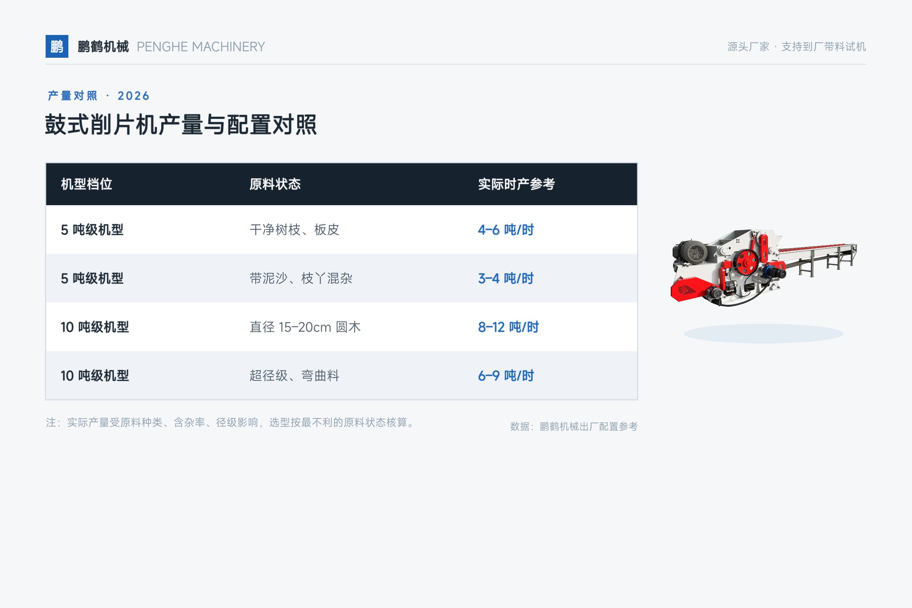Click 10 吨级机型 in the 弯曲料 row
The width and height of the screenshot is (912, 608).
[95, 376]
